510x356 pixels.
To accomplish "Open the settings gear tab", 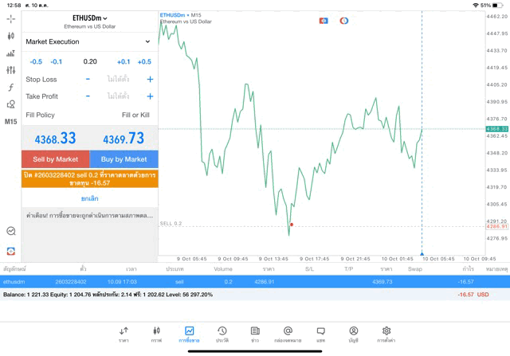I will pyautogui.click(x=386, y=334).
